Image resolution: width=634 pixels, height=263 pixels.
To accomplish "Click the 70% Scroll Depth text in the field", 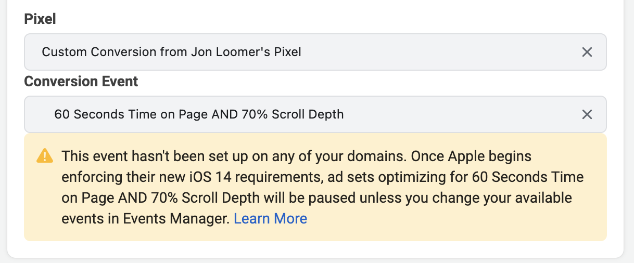I will [x=293, y=114].
